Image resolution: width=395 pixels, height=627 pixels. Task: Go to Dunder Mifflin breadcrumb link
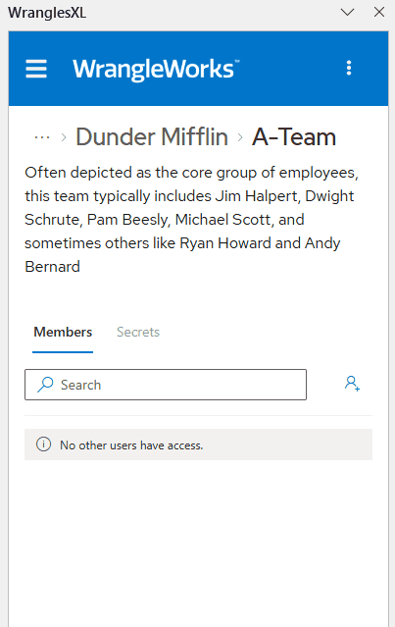tap(152, 137)
